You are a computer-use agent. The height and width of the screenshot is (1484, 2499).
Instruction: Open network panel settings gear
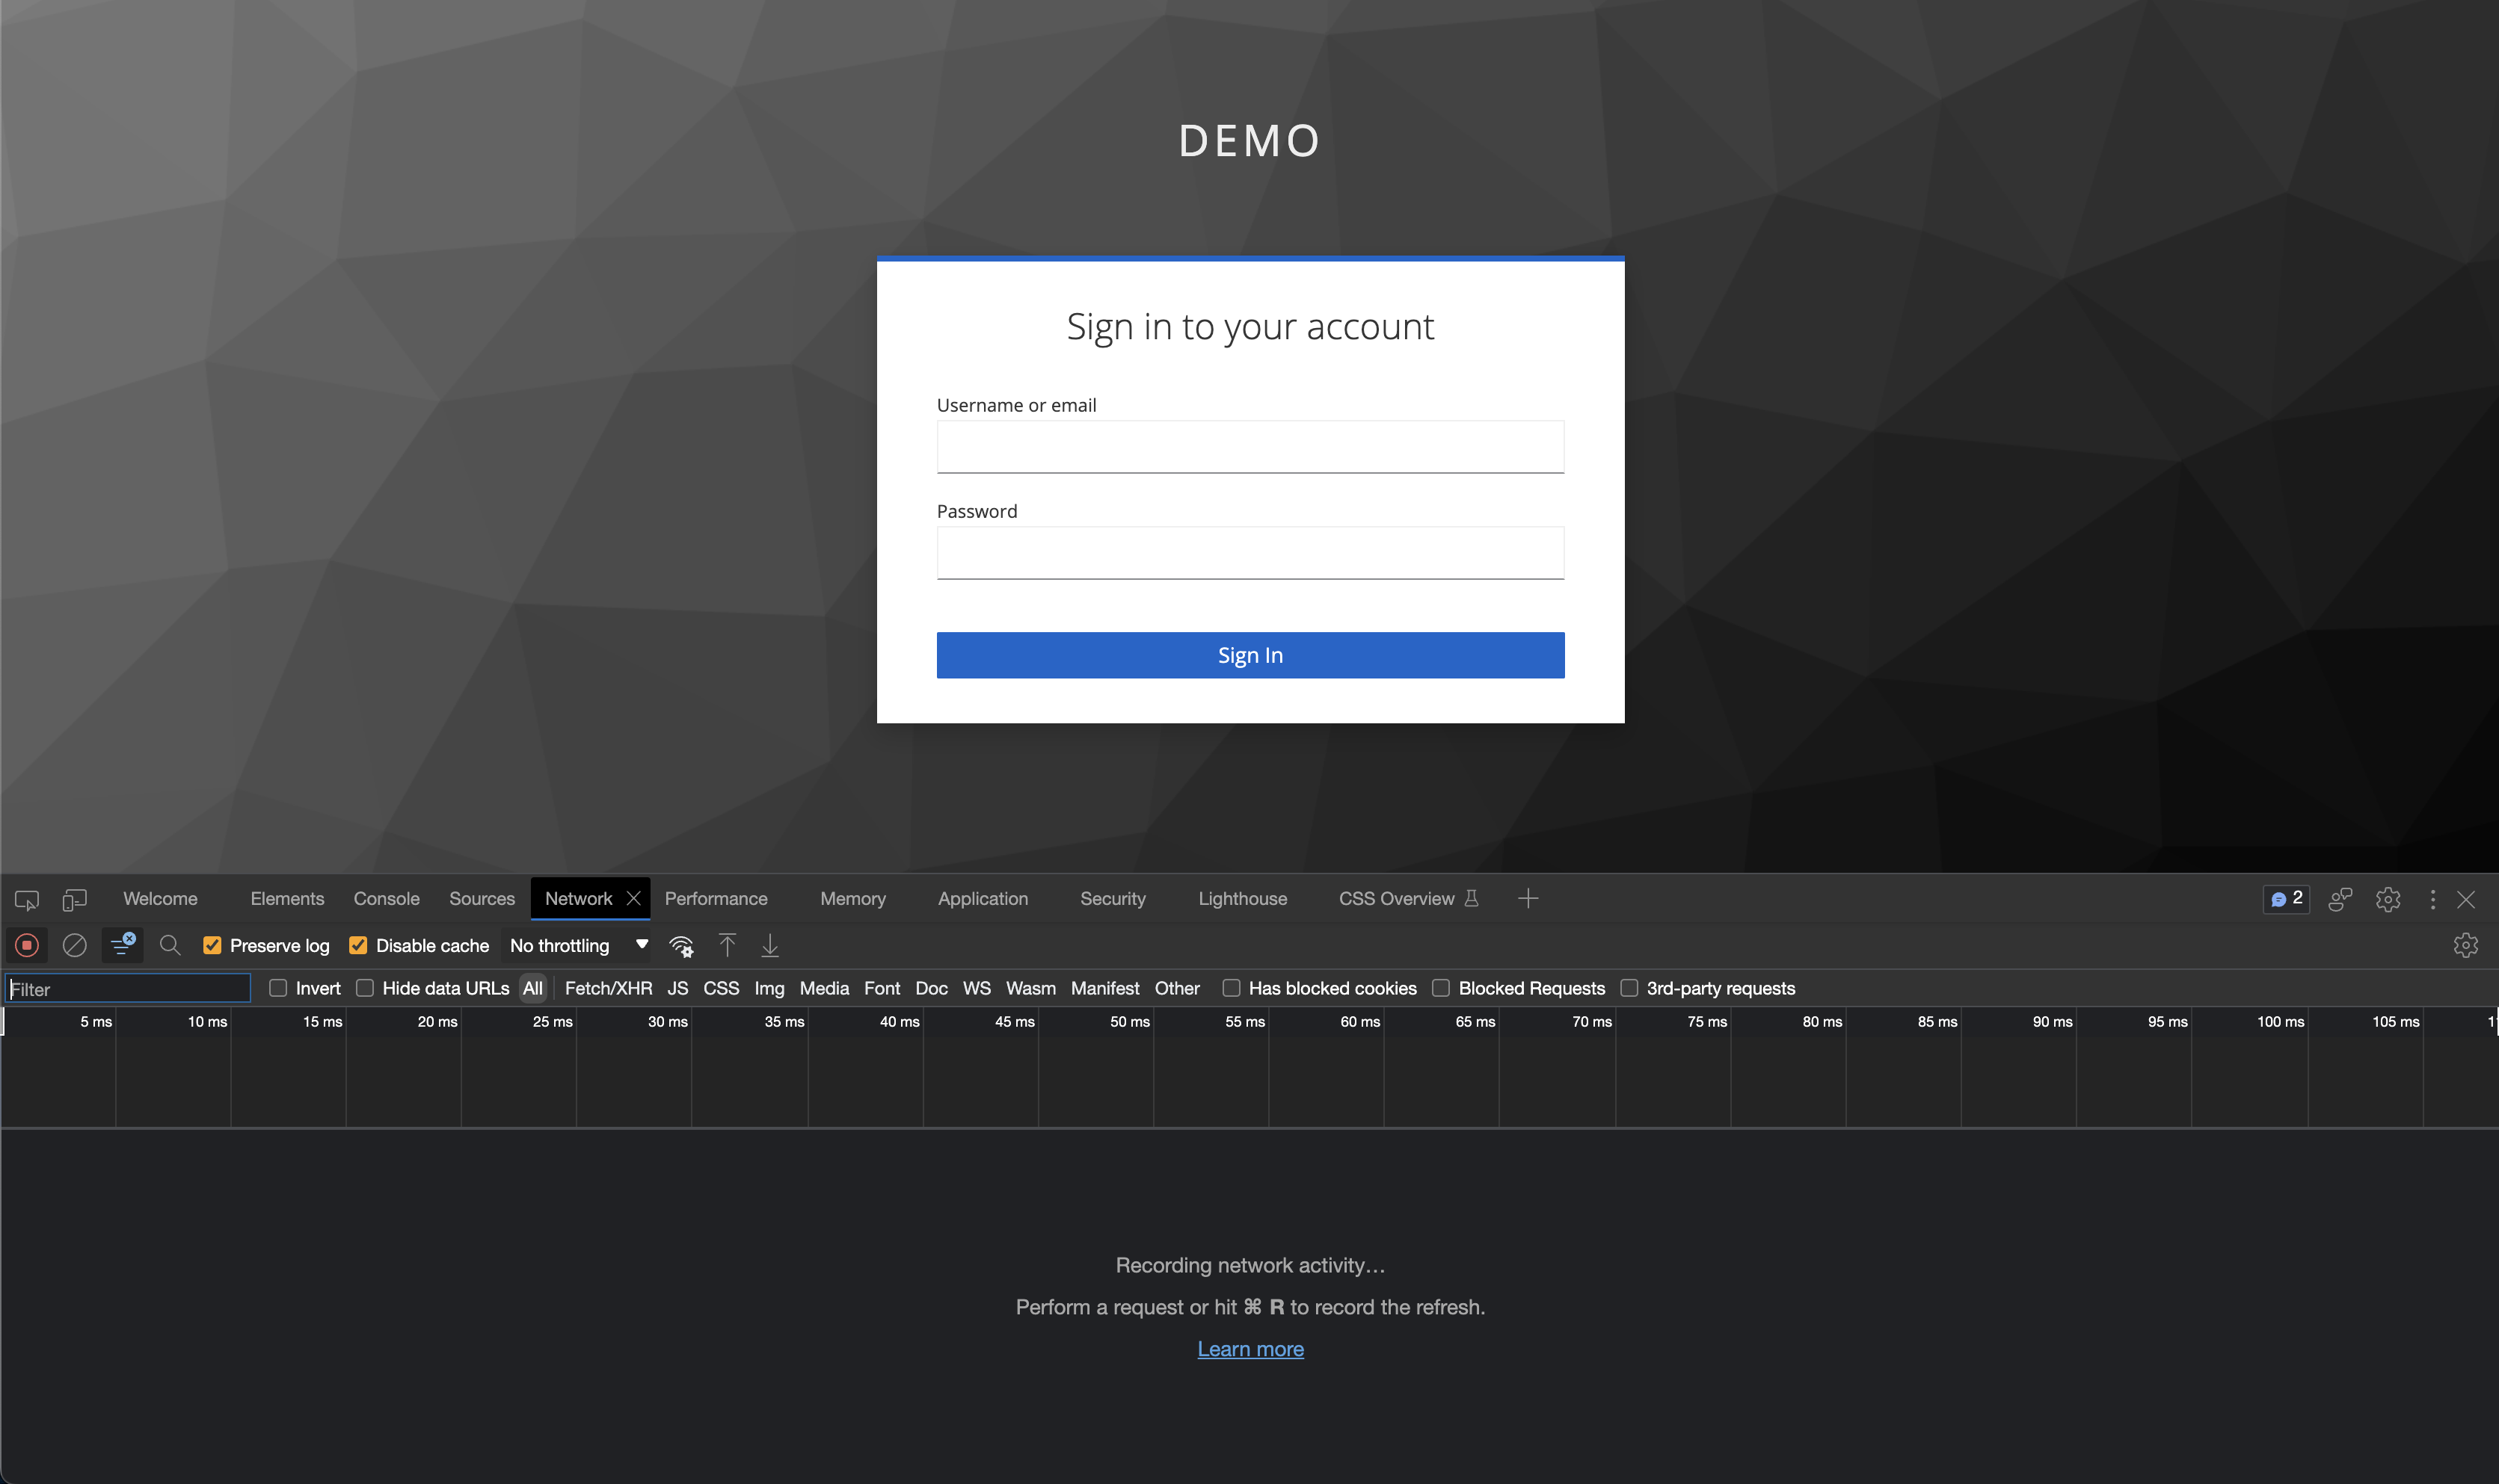pyautogui.click(x=2465, y=945)
